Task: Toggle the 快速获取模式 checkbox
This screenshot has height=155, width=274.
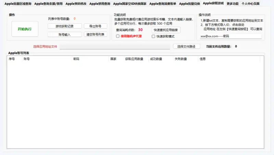Action: pos(153,36)
